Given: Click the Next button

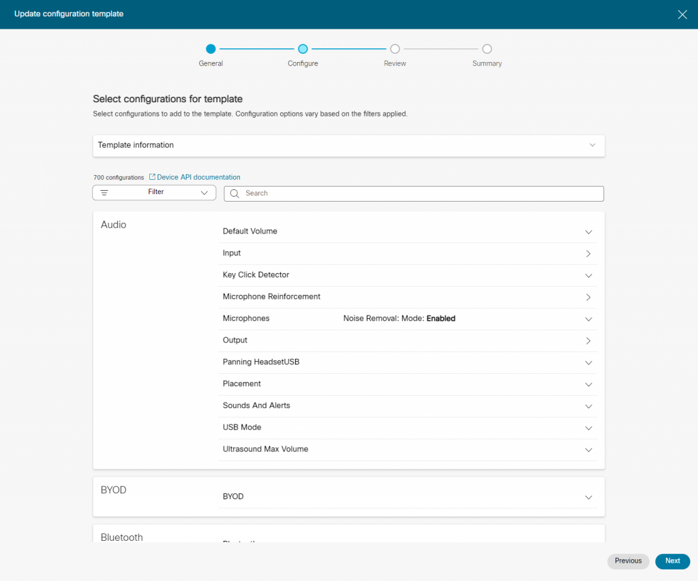Looking at the screenshot, I should click(672, 561).
